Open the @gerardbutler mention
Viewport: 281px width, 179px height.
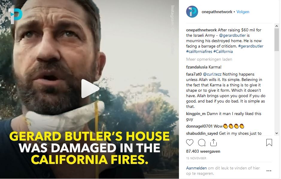233,35
